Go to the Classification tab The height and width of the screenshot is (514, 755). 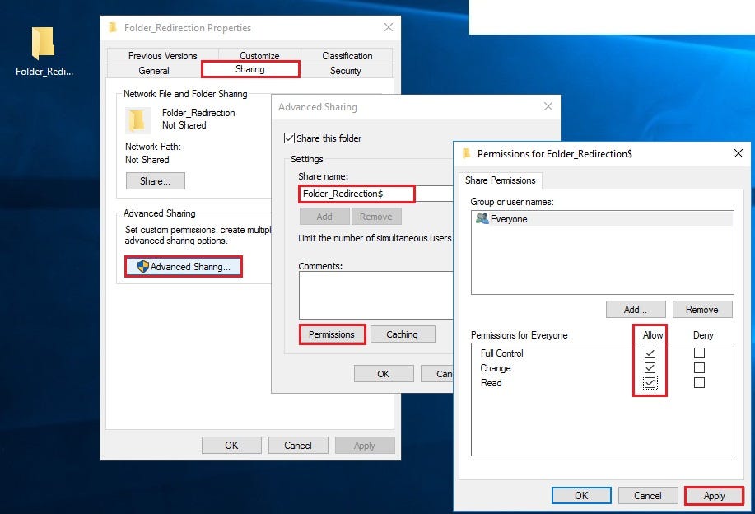(346, 55)
